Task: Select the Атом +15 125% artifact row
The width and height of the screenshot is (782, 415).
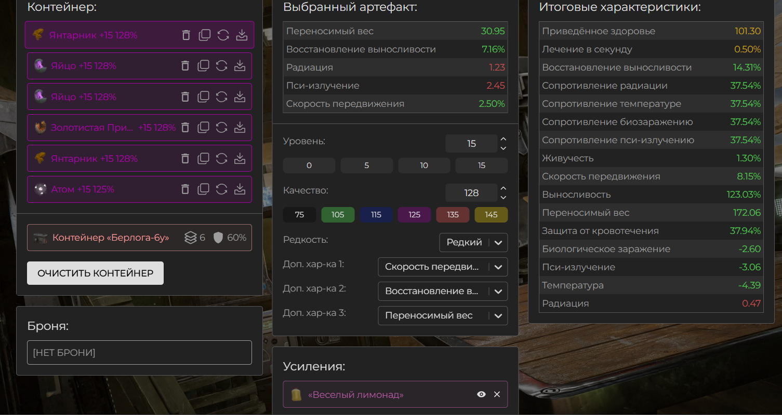Action: [x=139, y=189]
